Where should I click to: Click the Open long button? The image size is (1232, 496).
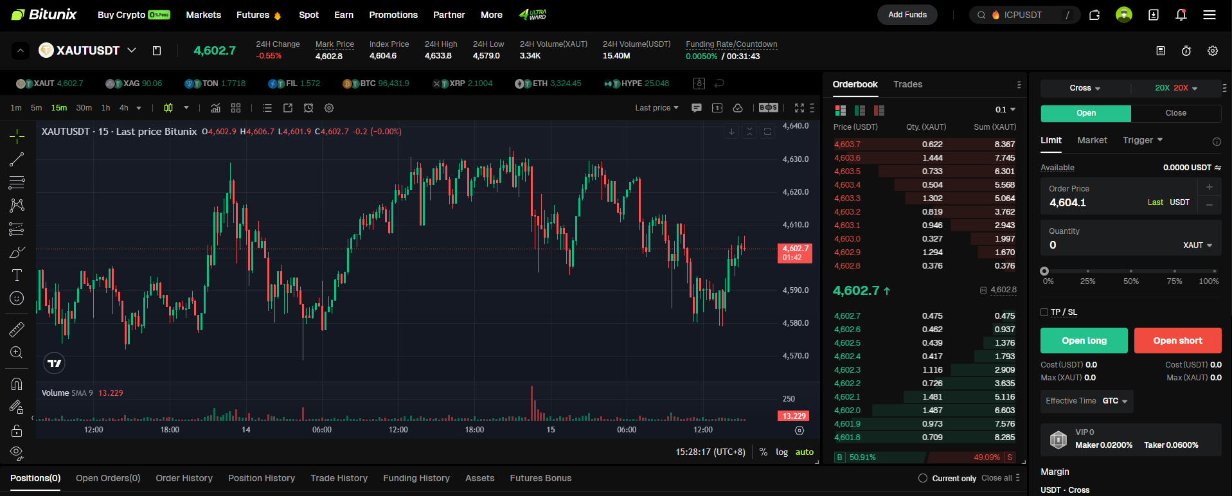pos(1084,341)
